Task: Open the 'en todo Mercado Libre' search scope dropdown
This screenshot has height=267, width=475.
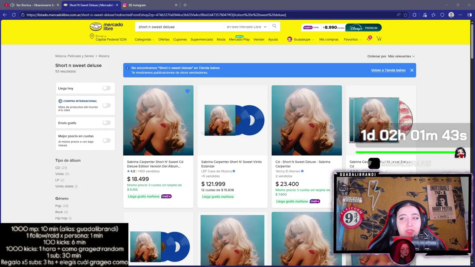Action: [246, 27]
